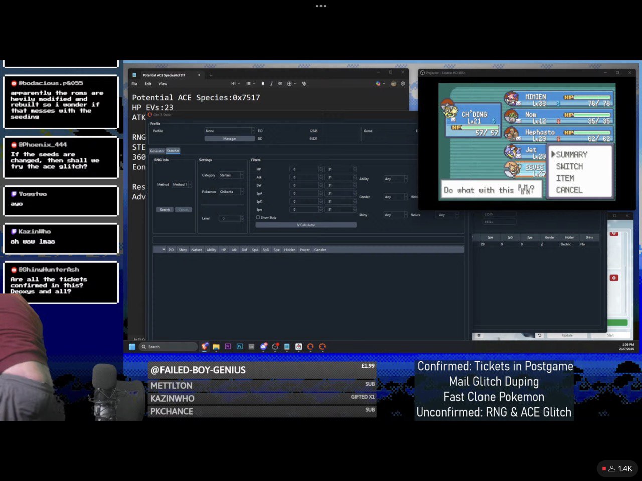
Task: Click the Start button in background window
Action: tap(610, 335)
